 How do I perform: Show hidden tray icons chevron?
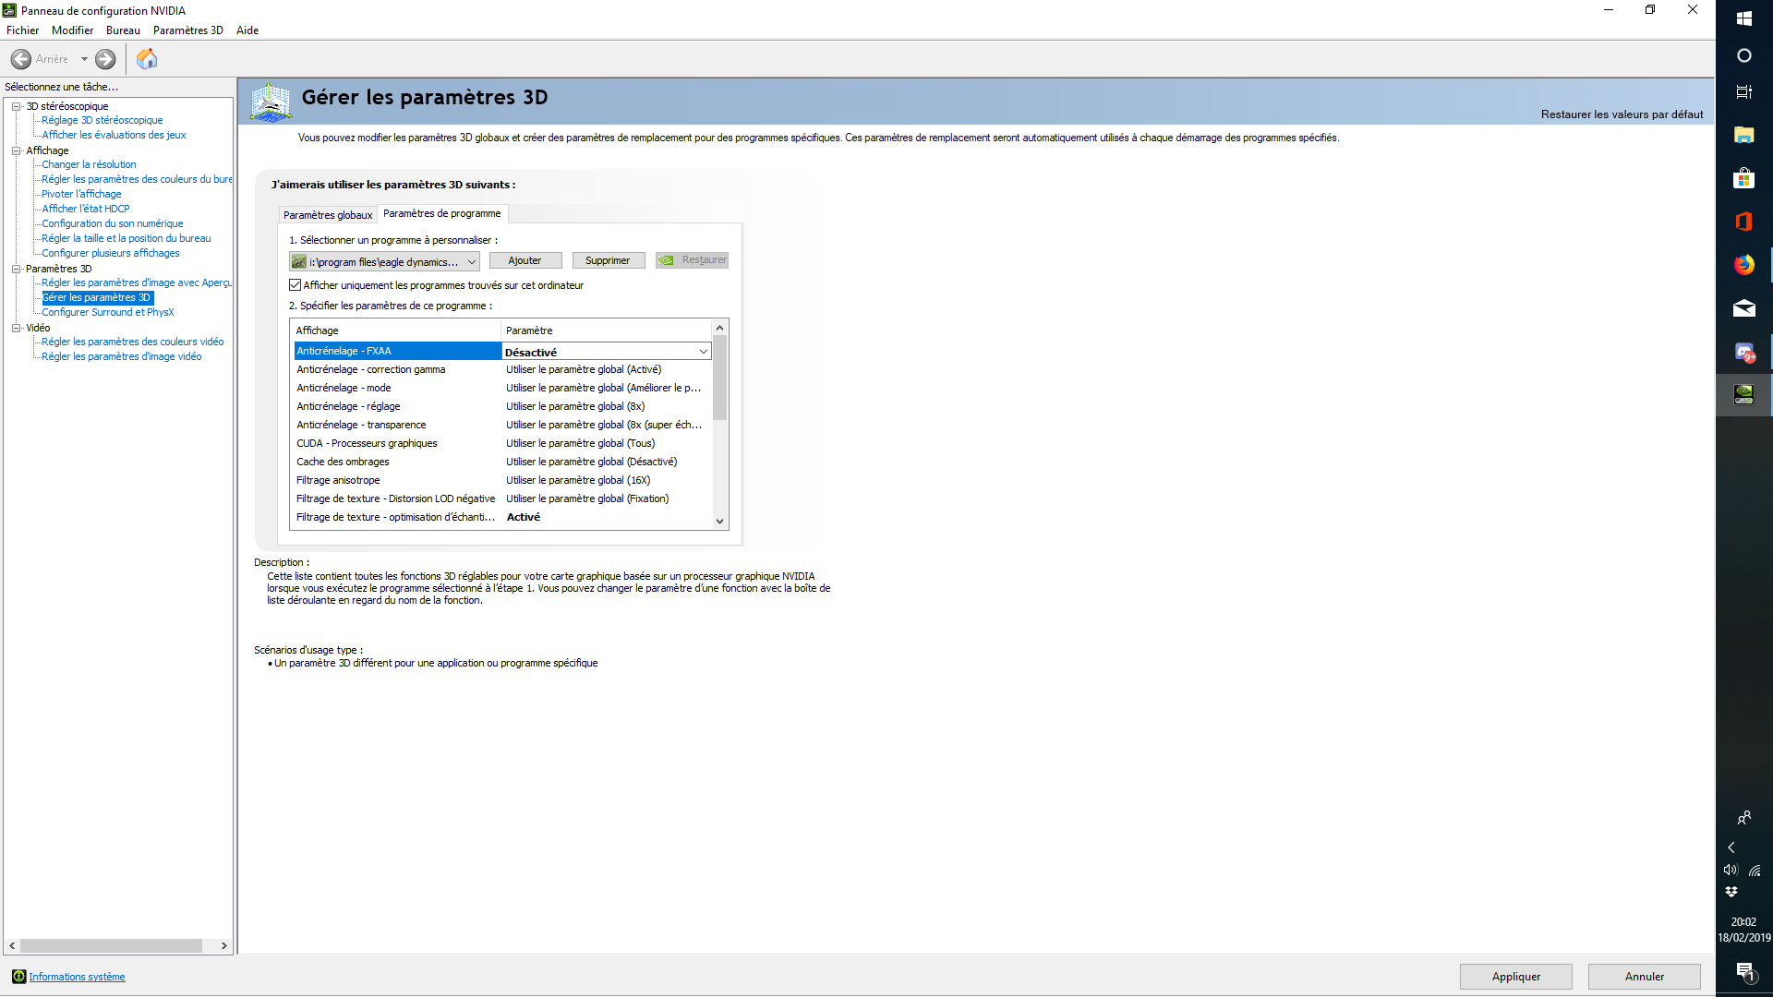[1731, 847]
